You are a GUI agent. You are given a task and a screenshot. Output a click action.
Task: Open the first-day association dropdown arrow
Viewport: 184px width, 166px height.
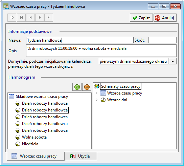click(x=172, y=61)
